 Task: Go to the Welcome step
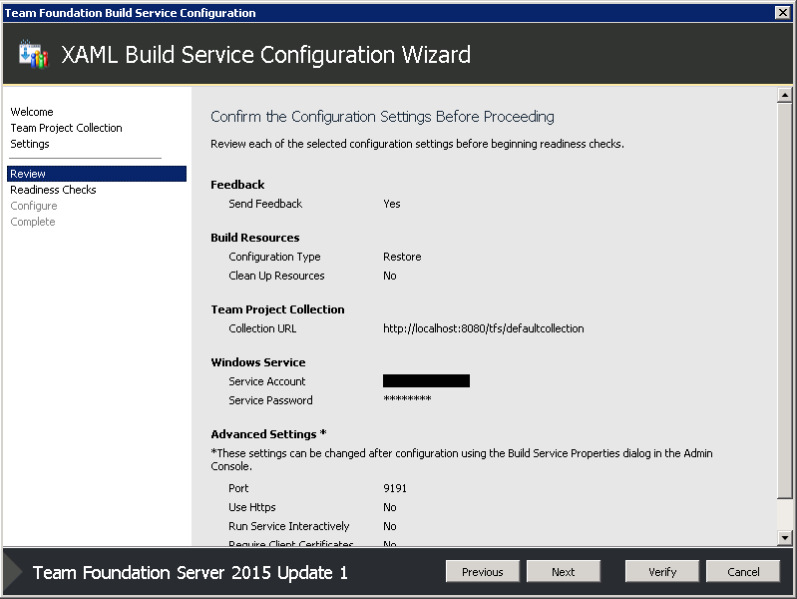click(32, 112)
